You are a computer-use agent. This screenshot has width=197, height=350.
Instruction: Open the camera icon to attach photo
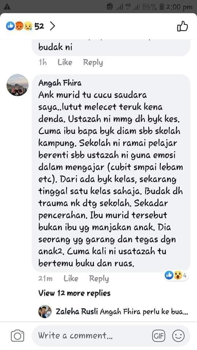coord(18,336)
